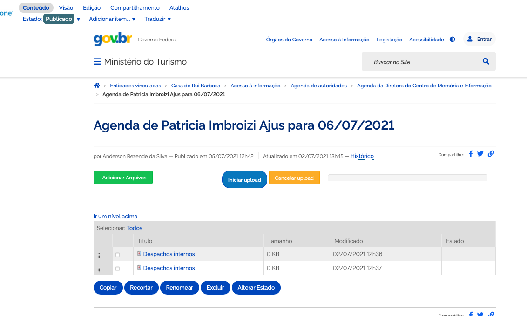Select all items via Todos link
Screen dimensions: 527x316
click(135, 228)
